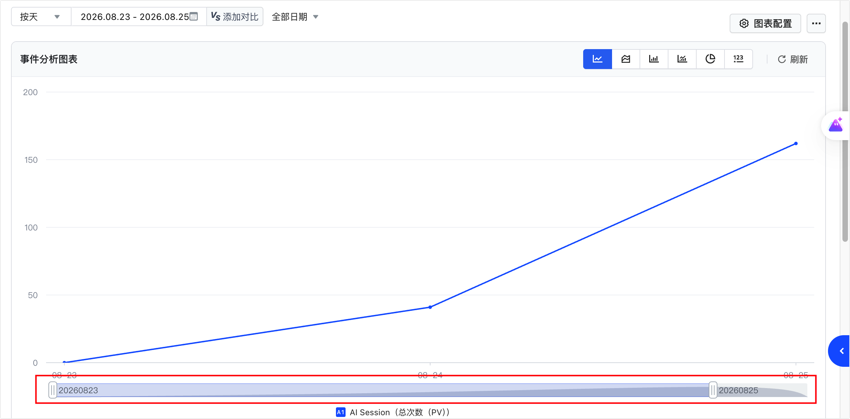Click the right zoom slider handle 20260825
Viewport: 850px width, 419px height.
coord(713,390)
